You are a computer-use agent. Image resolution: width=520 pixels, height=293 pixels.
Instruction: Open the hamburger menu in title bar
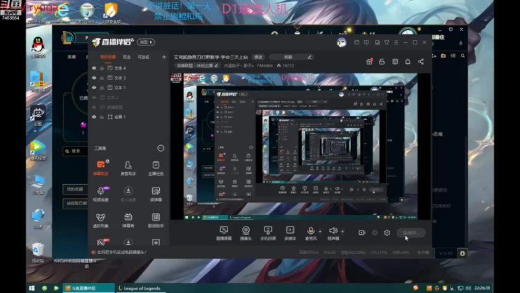tap(396, 42)
